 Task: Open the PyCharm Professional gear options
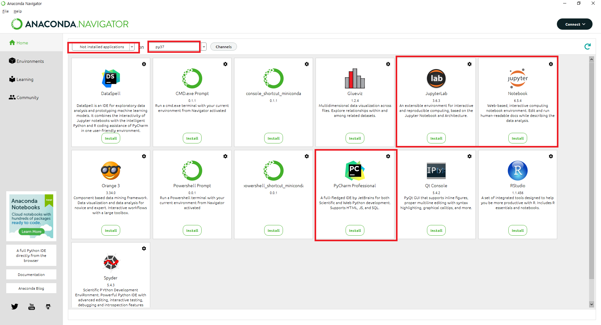[388, 156]
